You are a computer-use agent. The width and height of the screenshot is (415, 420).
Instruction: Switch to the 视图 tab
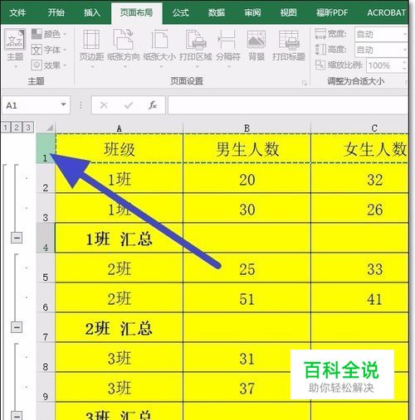[x=288, y=12]
